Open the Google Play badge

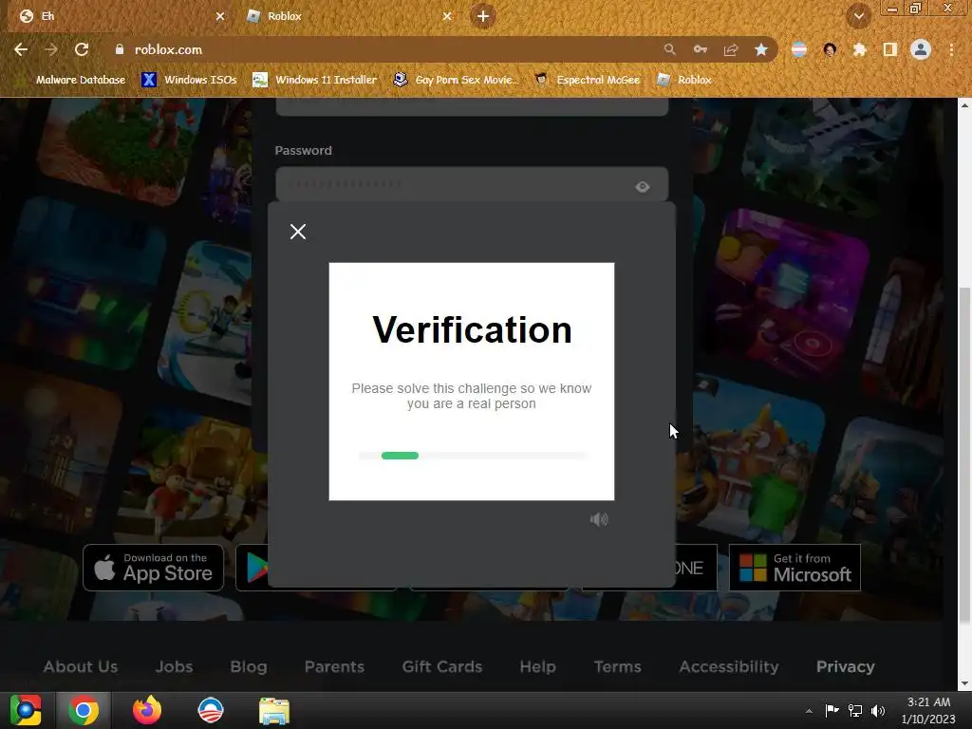(x=252, y=568)
